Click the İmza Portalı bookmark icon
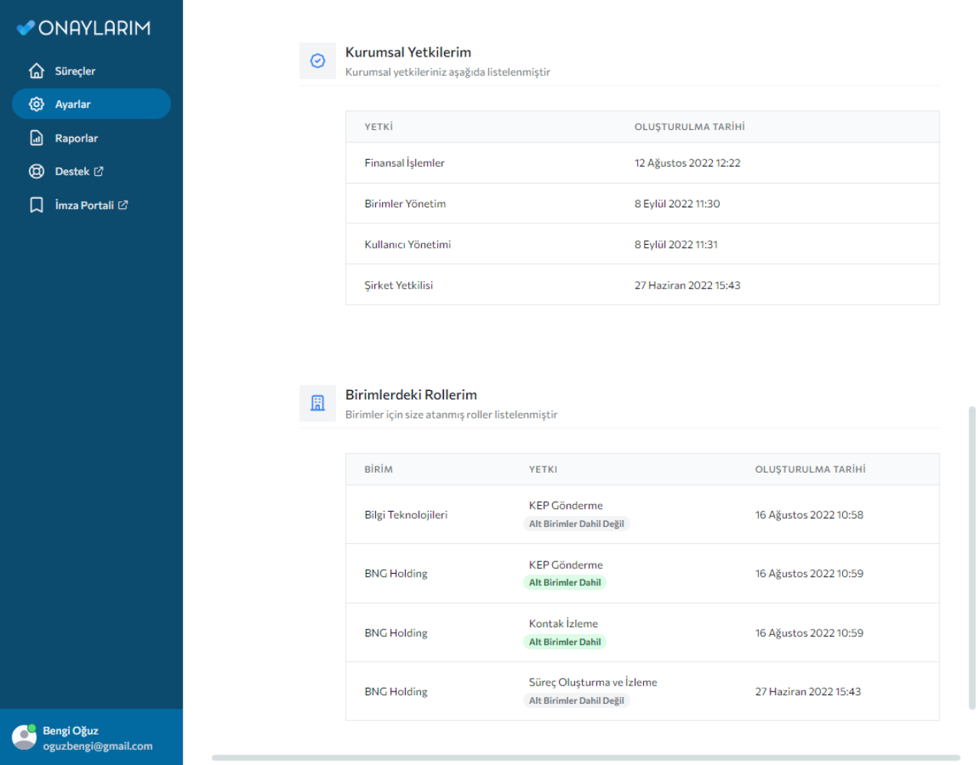The image size is (980, 765). [36, 205]
